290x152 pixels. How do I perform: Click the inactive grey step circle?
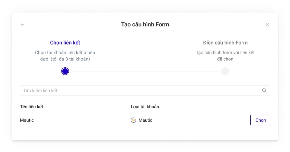(225, 71)
